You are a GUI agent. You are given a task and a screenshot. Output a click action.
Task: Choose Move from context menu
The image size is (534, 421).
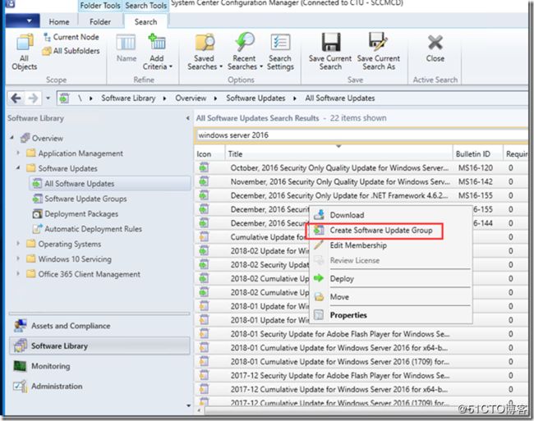coord(390,297)
